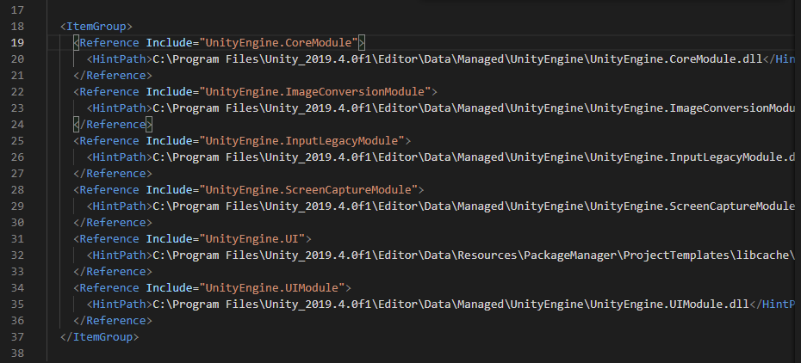Click "UnityEngine.CoreModule.dll" in line 20 path
The image size is (801, 363).
[x=676, y=59]
